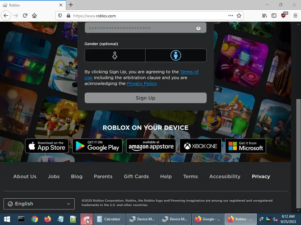Open Command Prompt from the taskbar
Screen dimensions: 301x225
click(x=21, y=219)
